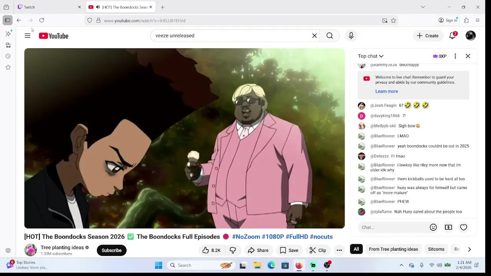
Task: Follow Learn more chat guidelines link
Action: [387, 91]
